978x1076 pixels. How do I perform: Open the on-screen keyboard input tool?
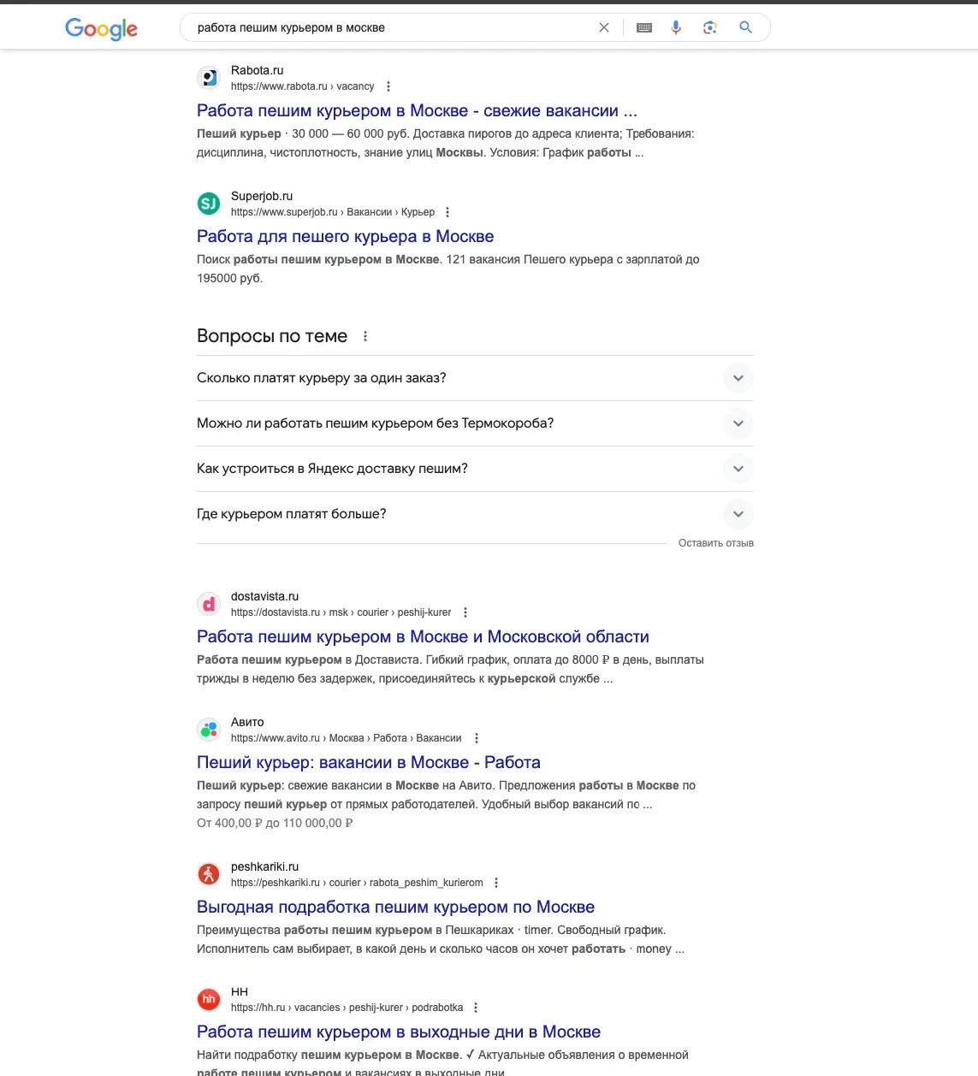coord(644,27)
